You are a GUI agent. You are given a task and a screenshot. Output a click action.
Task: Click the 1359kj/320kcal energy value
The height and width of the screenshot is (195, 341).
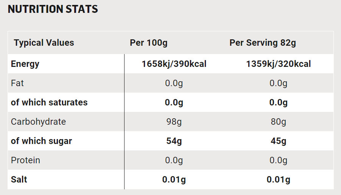[x=279, y=64]
